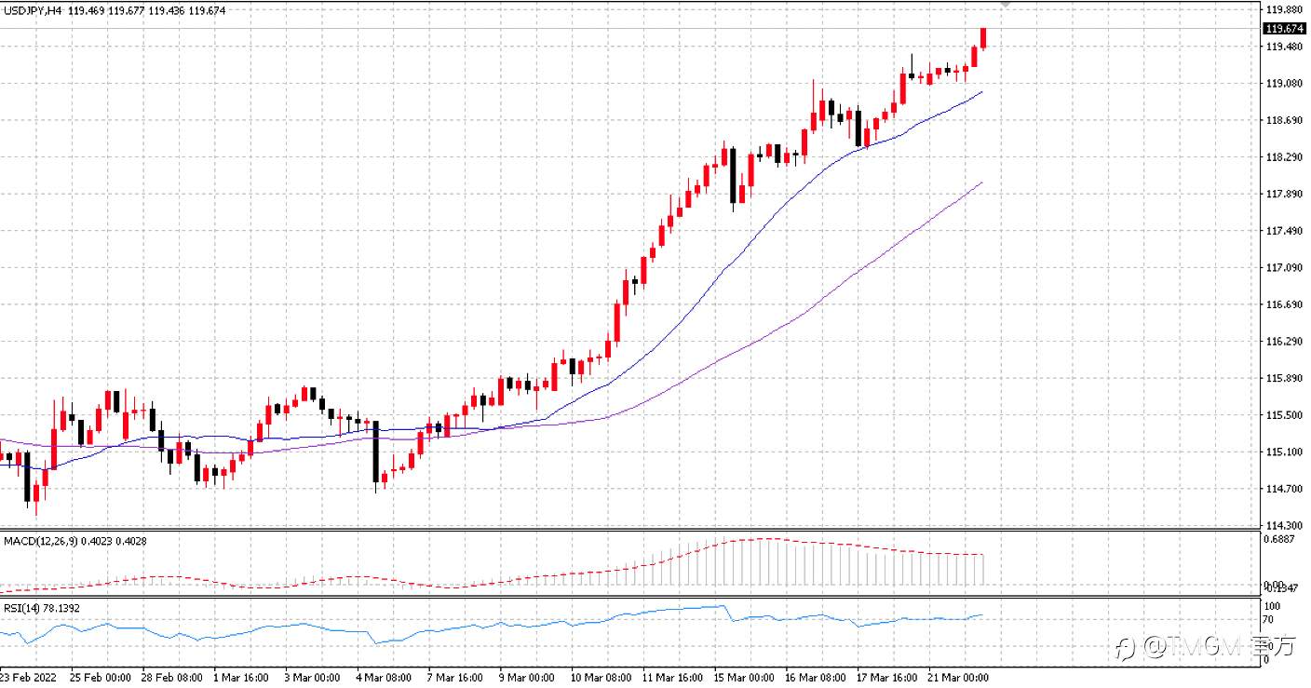Click the Zhihu logo icon in watermark
This screenshot has height=688, width=1311.
tap(1127, 646)
